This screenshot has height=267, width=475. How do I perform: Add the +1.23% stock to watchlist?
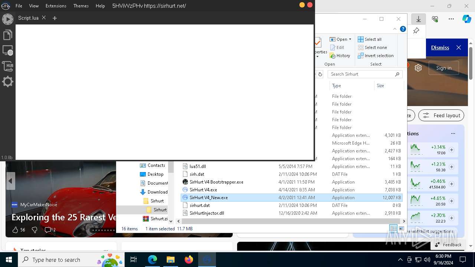coord(452,167)
